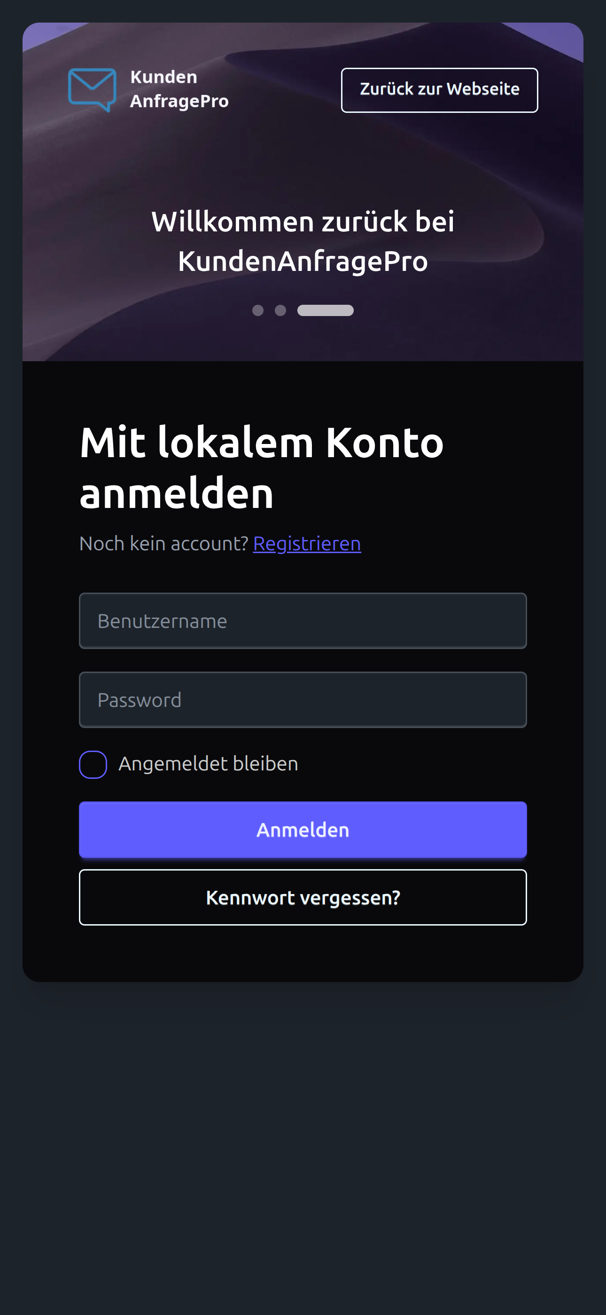This screenshot has height=1315, width=606.
Task: Click the KundenAnfragePro brand text
Action: click(179, 89)
